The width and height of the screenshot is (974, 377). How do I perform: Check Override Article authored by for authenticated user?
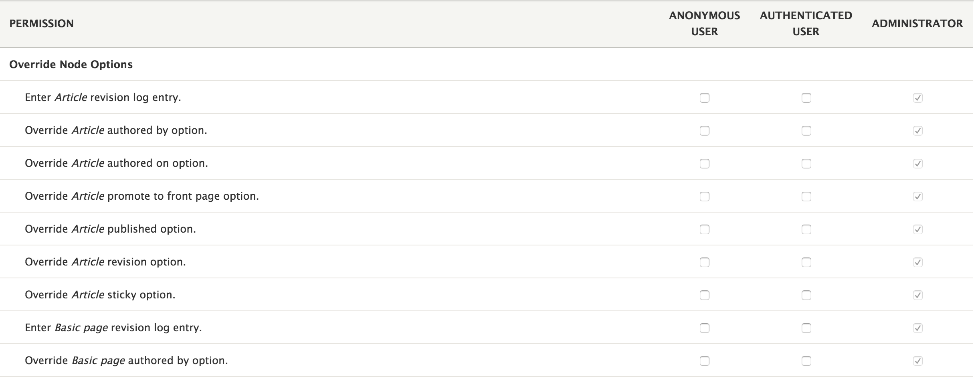coord(806,131)
